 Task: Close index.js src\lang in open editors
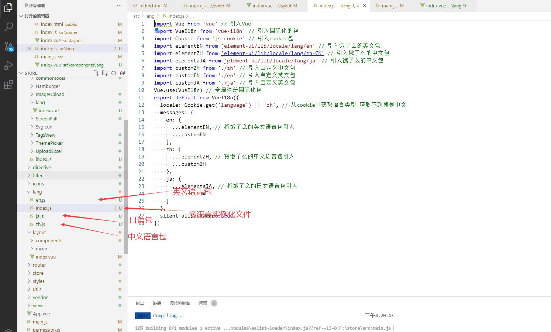pos(29,48)
